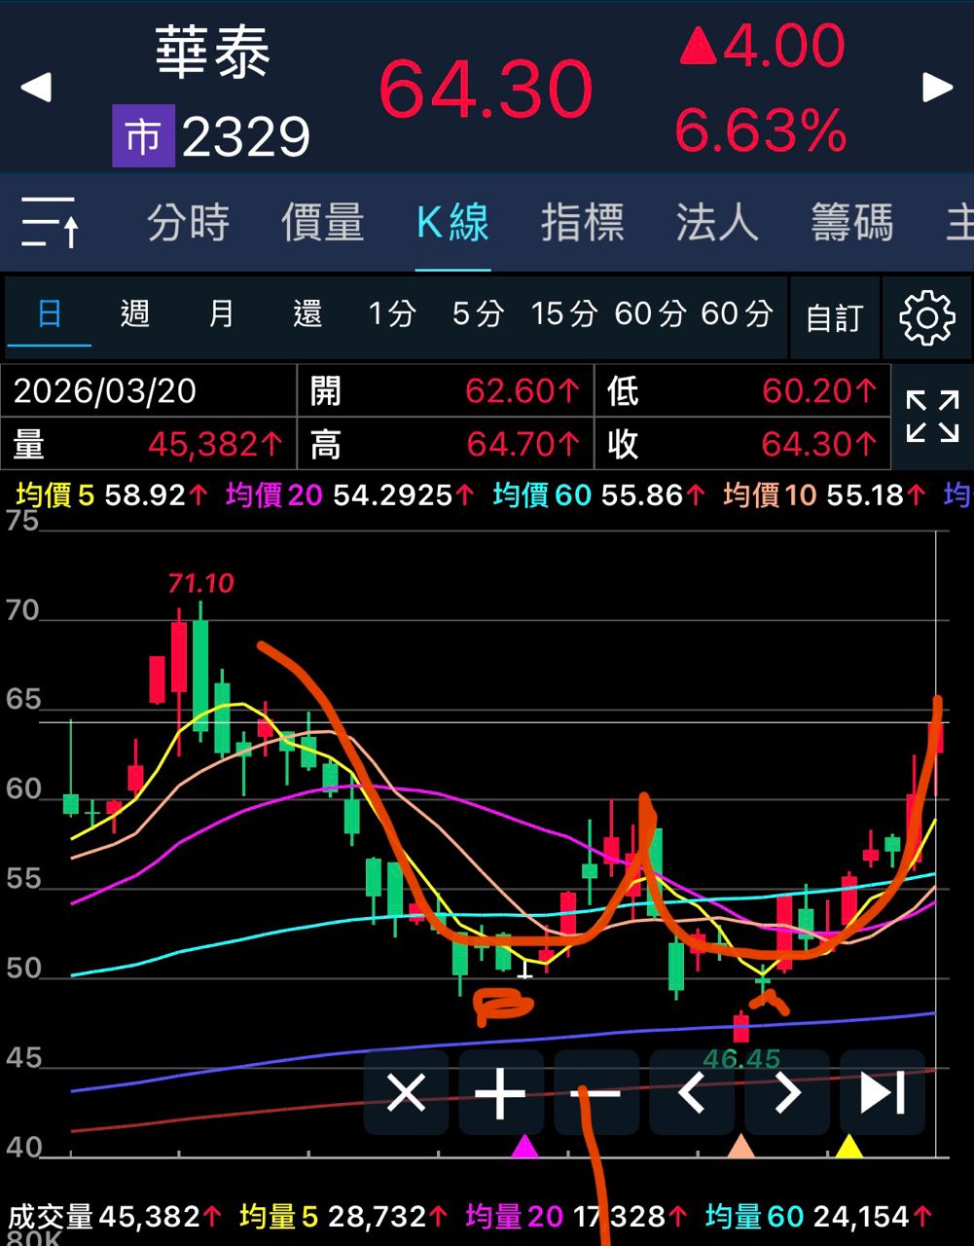Jump to latest candle
The width and height of the screenshot is (974, 1246).
pos(883,1092)
